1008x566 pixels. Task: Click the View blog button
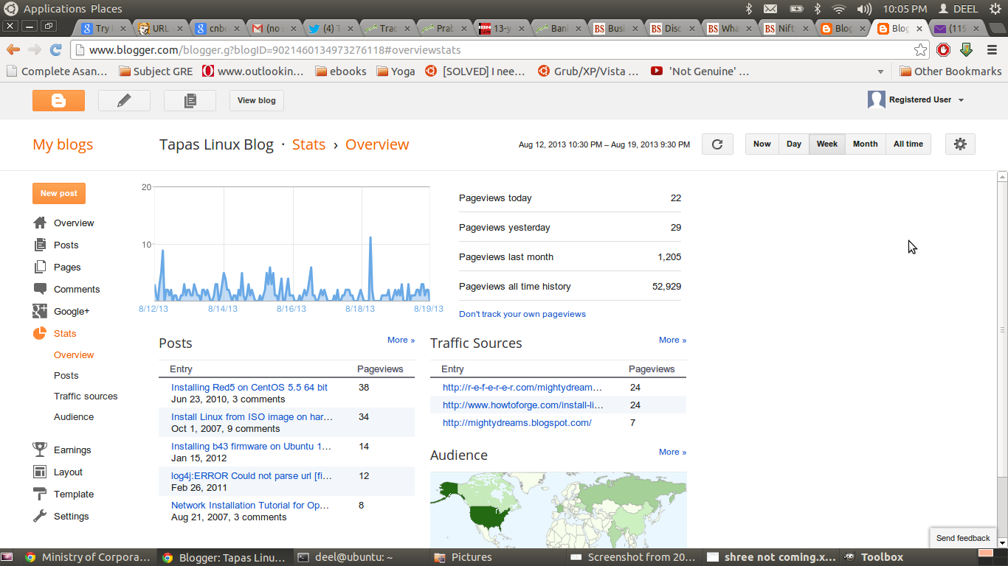(x=257, y=100)
